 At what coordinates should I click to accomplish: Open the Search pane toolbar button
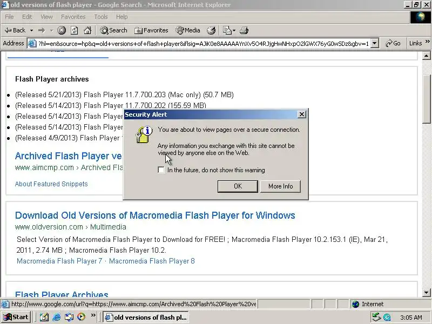point(113,30)
